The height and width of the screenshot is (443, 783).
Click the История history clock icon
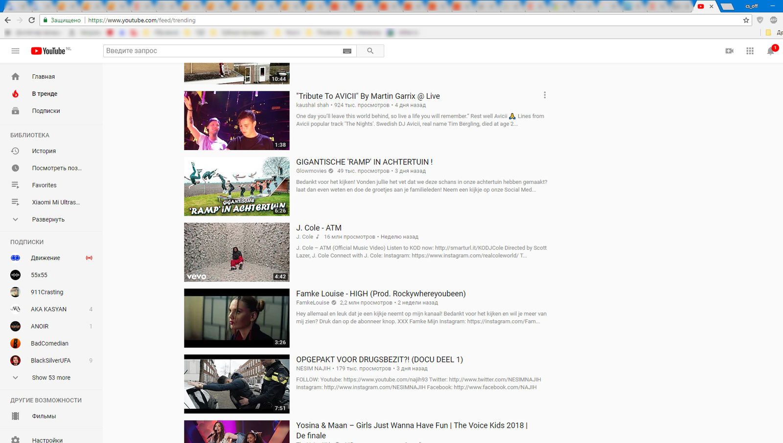pos(15,151)
